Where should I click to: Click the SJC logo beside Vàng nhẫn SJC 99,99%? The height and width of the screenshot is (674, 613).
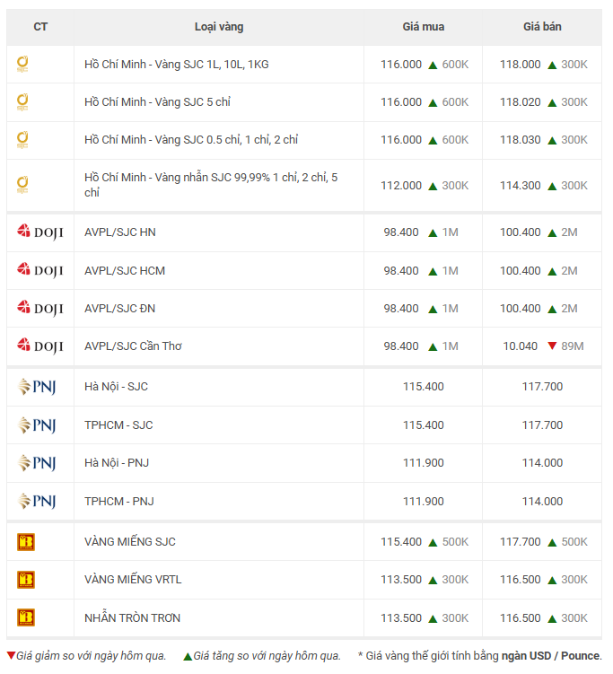22,184
